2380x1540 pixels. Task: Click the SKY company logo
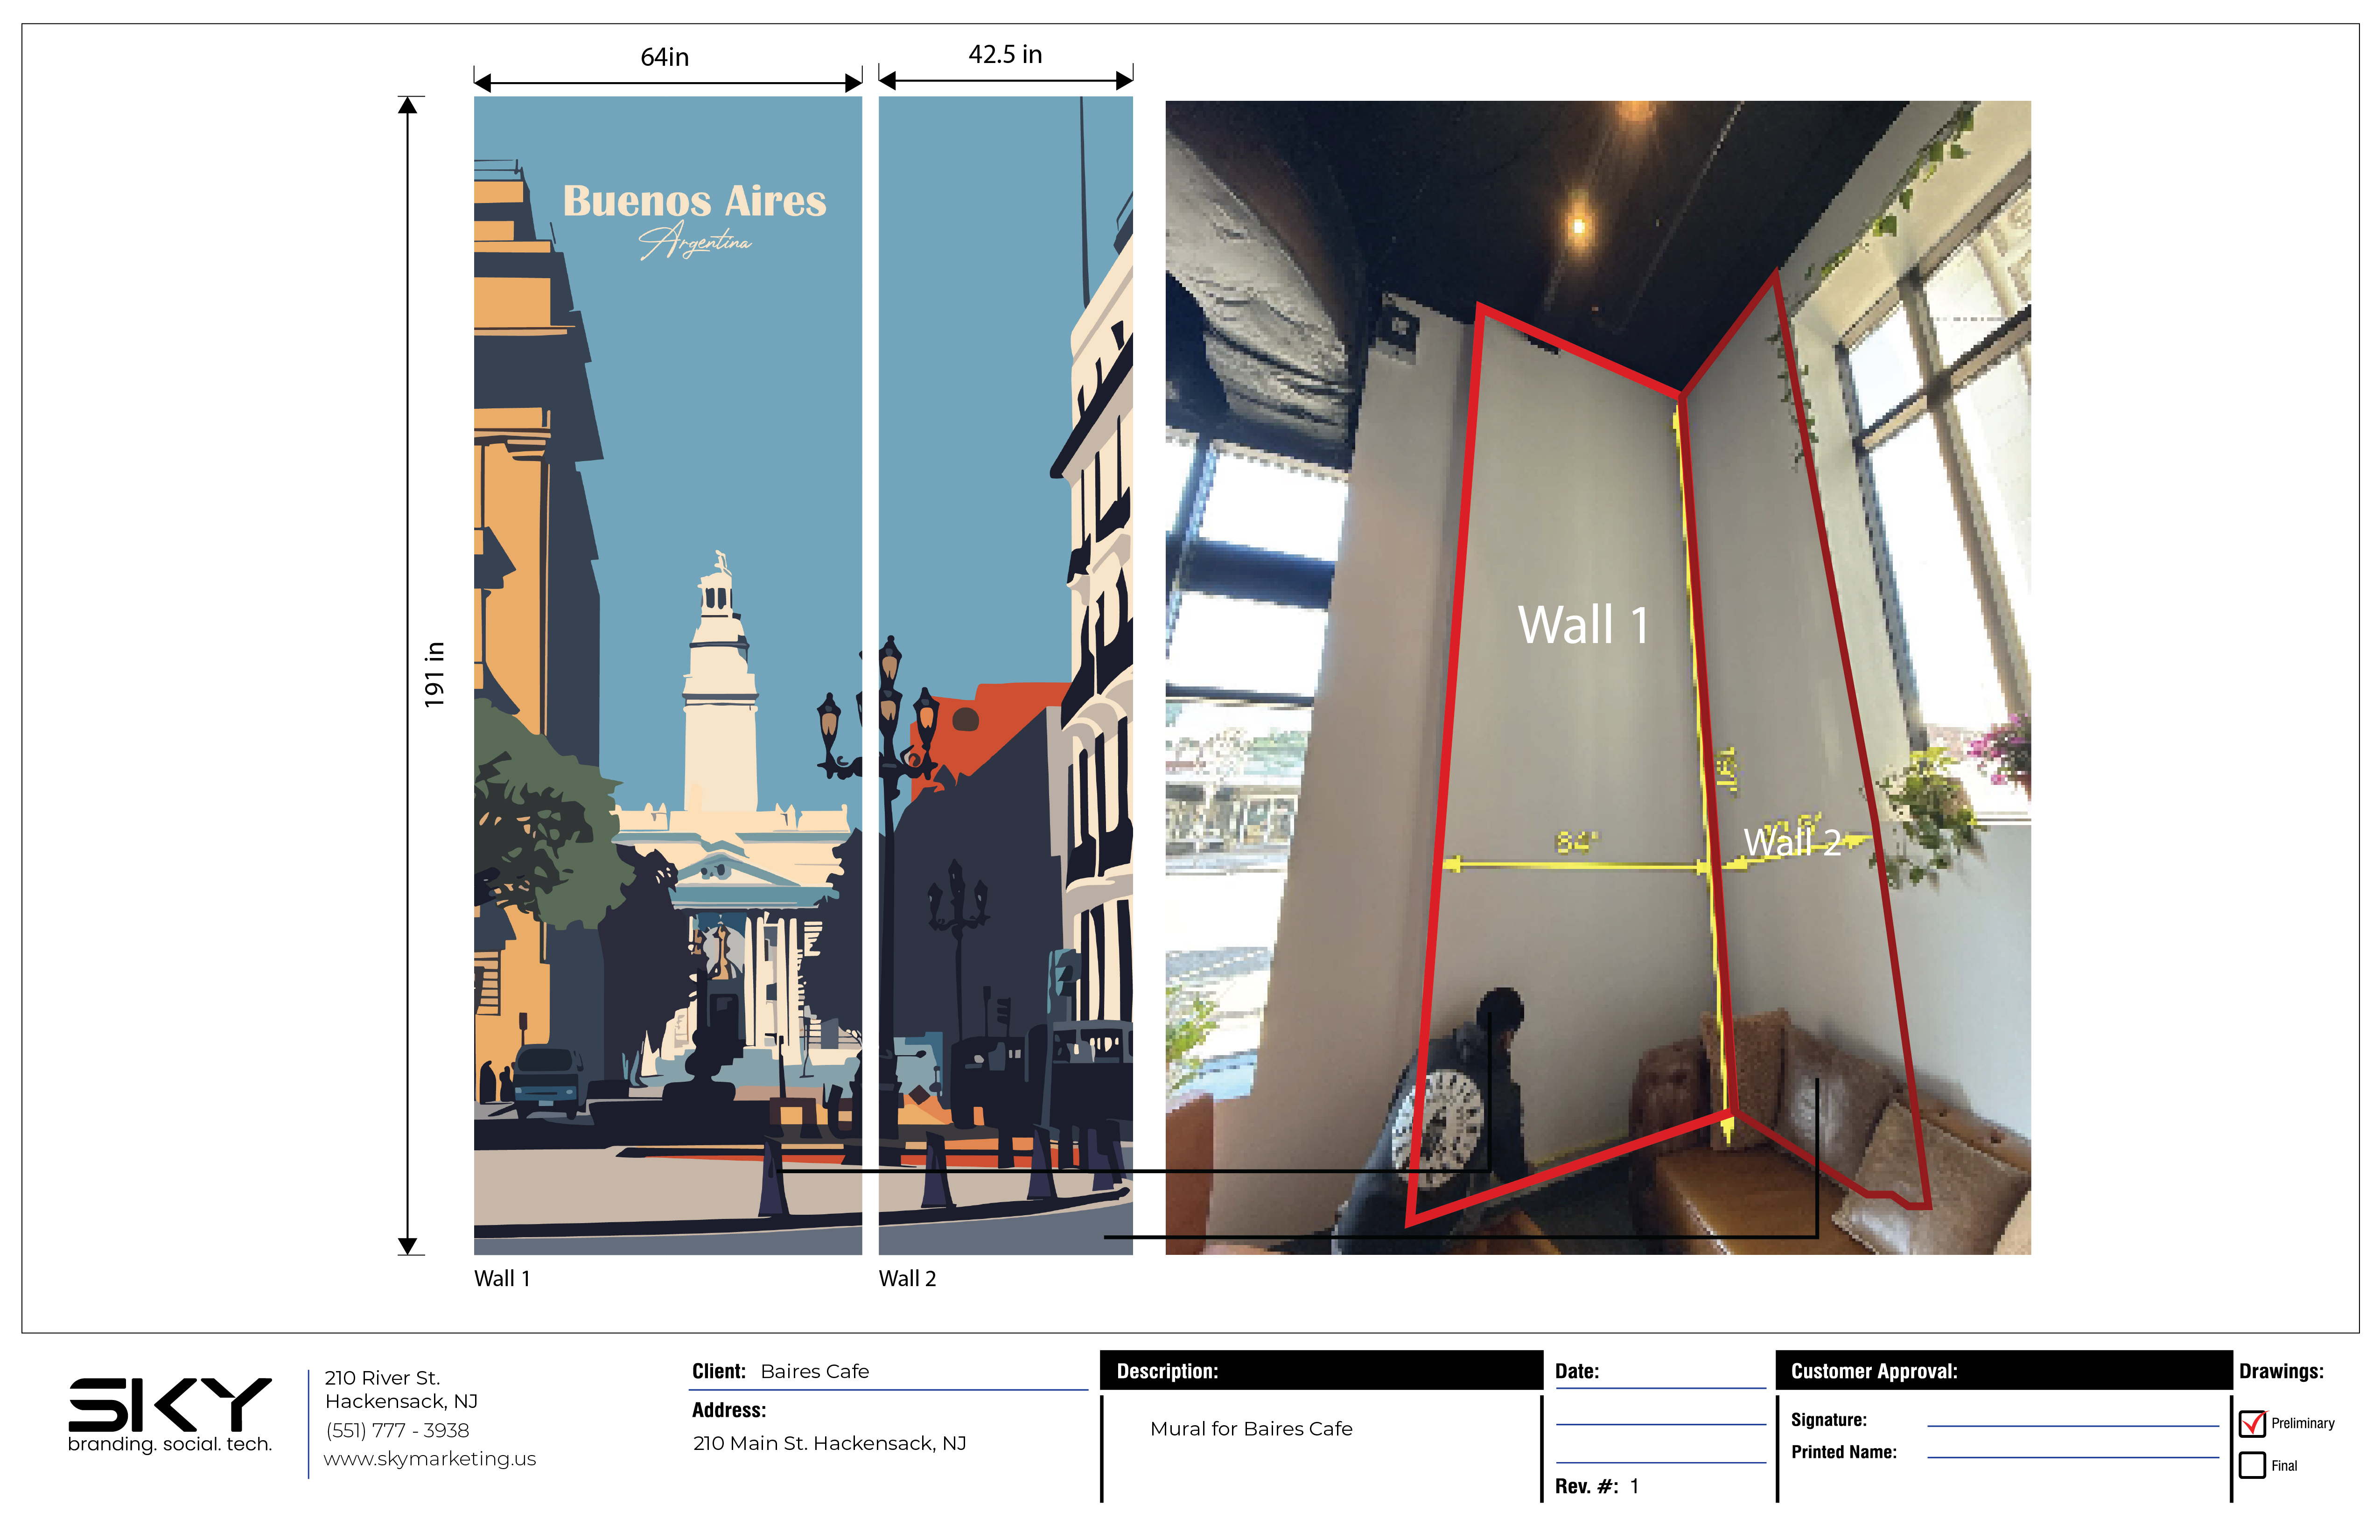pyautogui.click(x=170, y=1404)
